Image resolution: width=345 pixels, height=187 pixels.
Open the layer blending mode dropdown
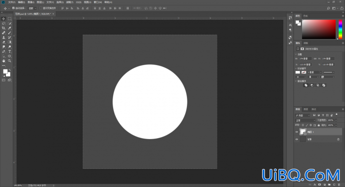coord(305,120)
